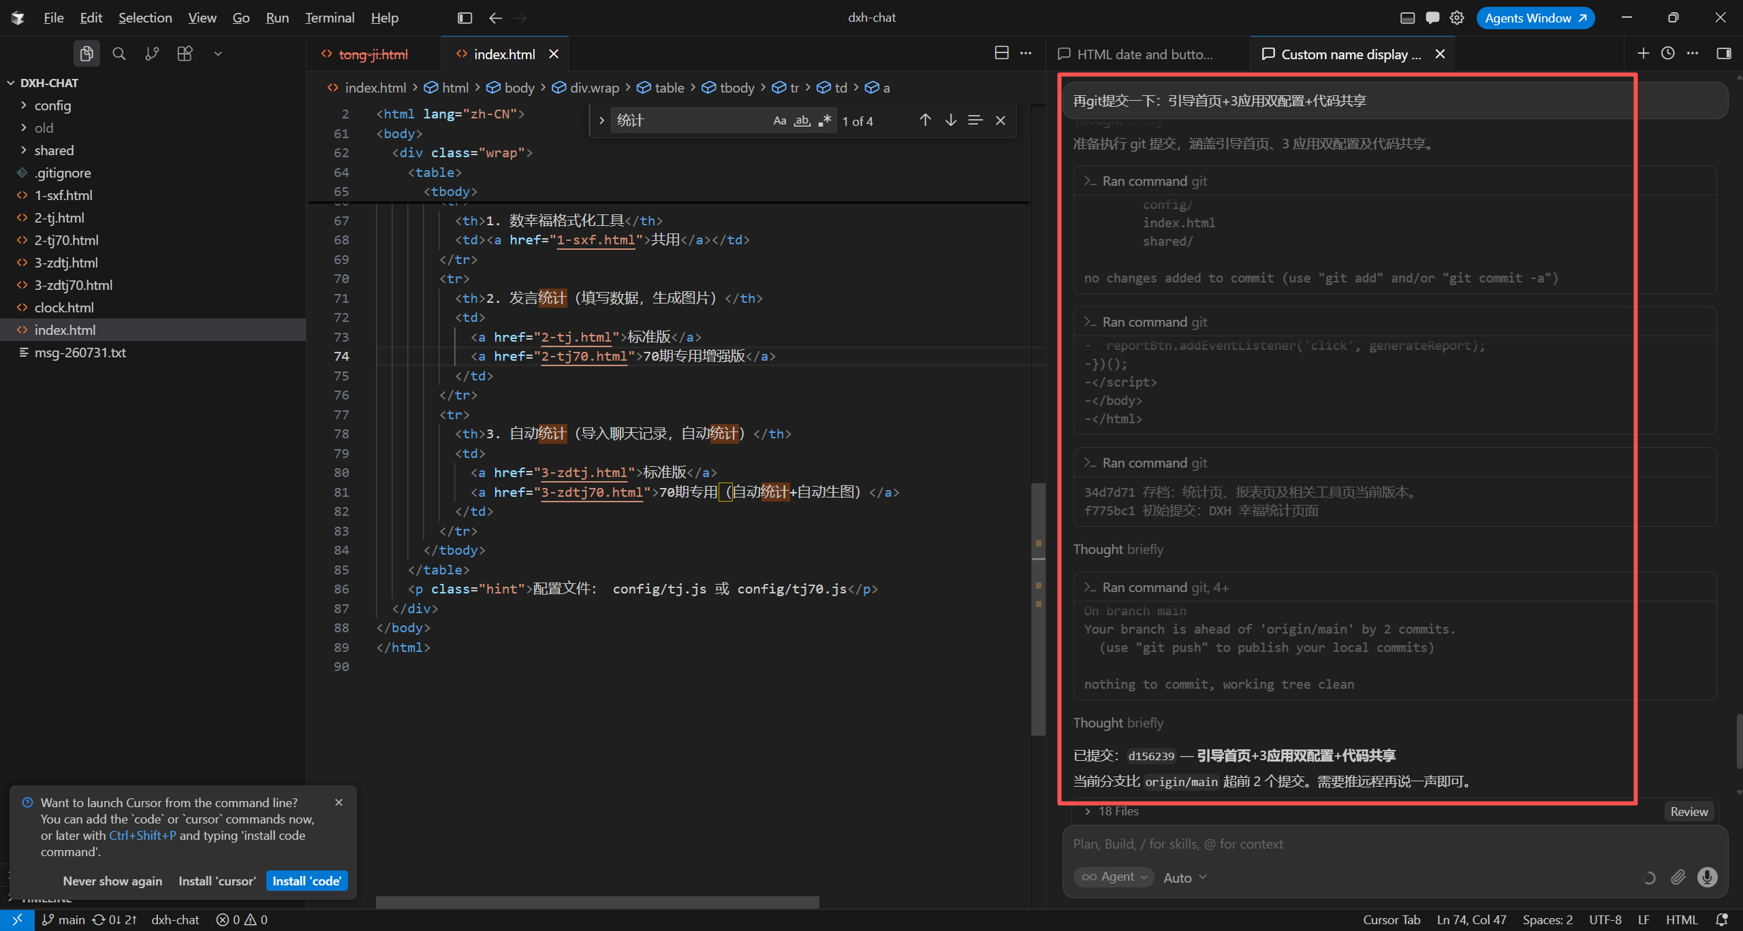Click the Review button
1743x931 pixels.
point(1689,811)
